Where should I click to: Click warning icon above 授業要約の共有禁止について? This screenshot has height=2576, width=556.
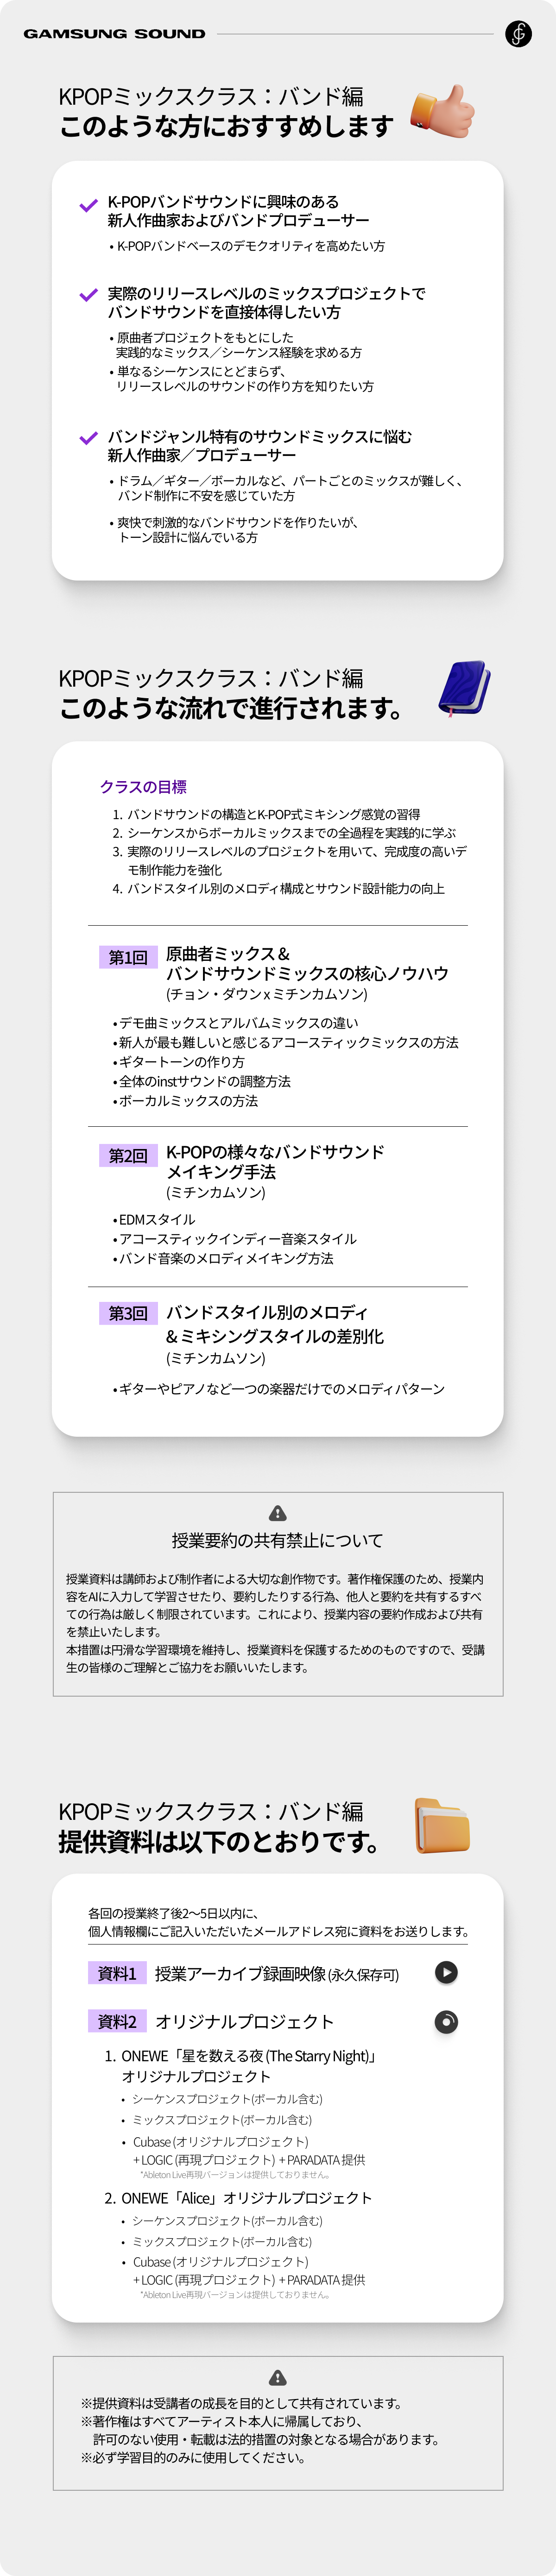[x=278, y=1513]
